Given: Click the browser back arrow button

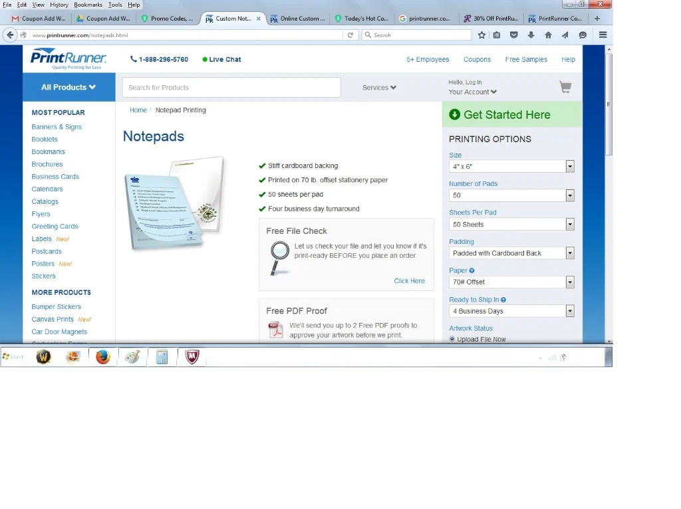Looking at the screenshot, I should pos(10,35).
